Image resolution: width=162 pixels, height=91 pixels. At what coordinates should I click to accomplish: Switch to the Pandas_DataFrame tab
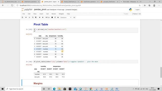pos(70,2)
